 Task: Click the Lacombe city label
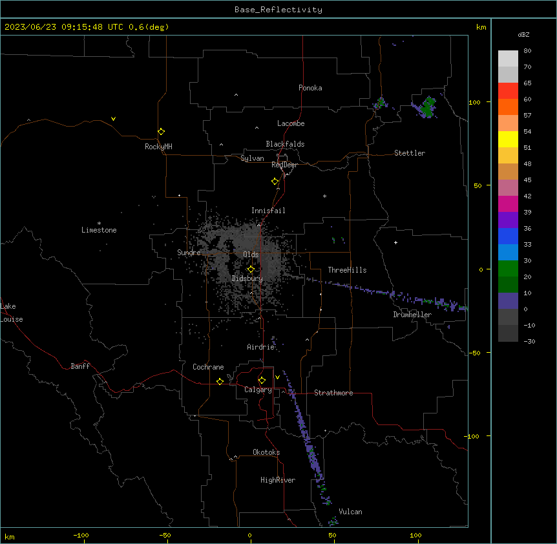(291, 123)
